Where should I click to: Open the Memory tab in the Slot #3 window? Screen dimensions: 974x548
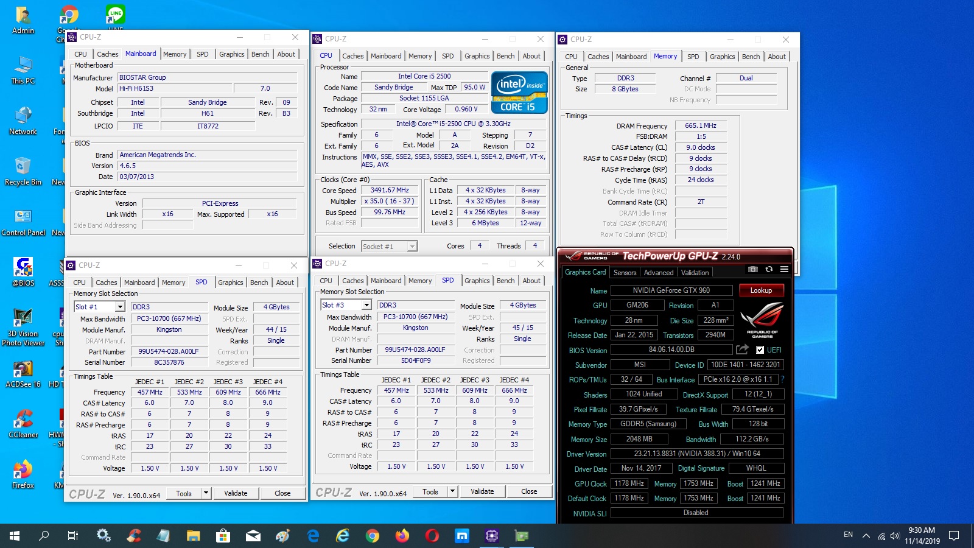point(420,281)
